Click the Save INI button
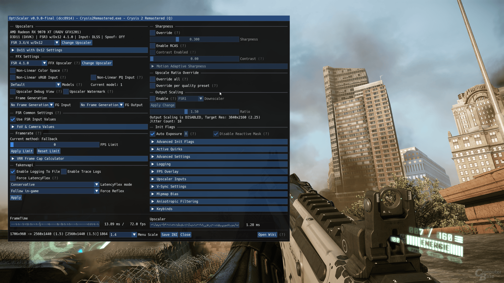 click(x=169, y=235)
